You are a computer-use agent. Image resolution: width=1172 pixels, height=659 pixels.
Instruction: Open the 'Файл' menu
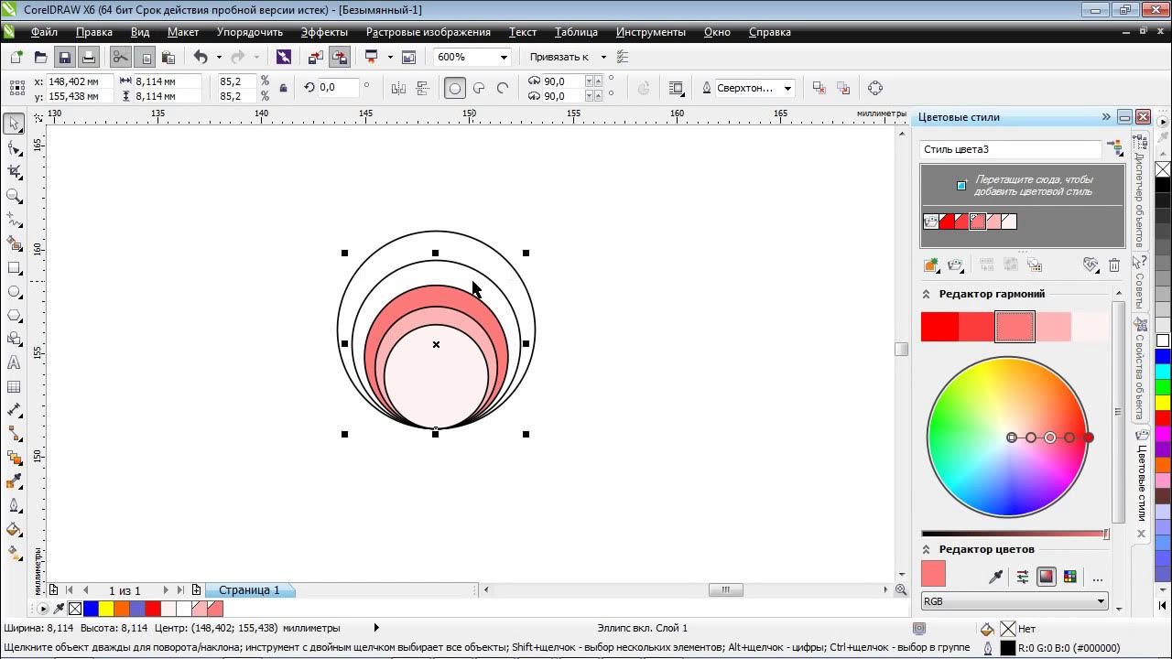coord(44,32)
